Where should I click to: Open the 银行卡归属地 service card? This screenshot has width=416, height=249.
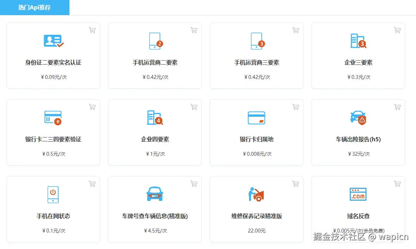pos(256,139)
